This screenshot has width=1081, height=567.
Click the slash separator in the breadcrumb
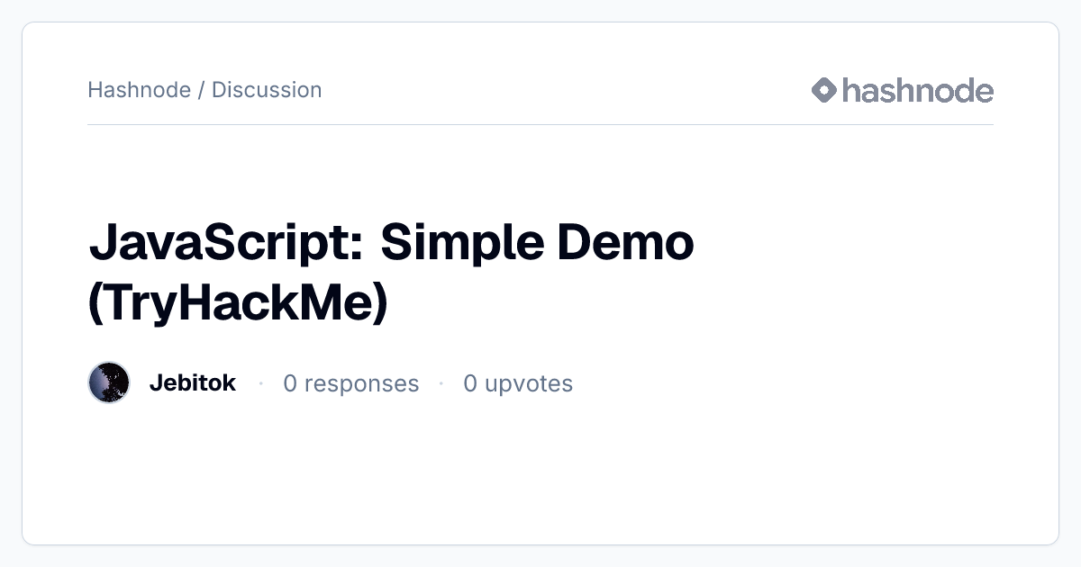(x=202, y=90)
